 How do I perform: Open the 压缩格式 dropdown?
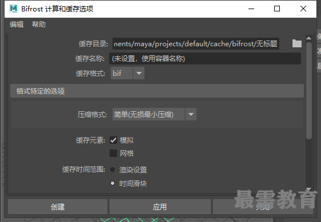pyautogui.click(x=154, y=114)
